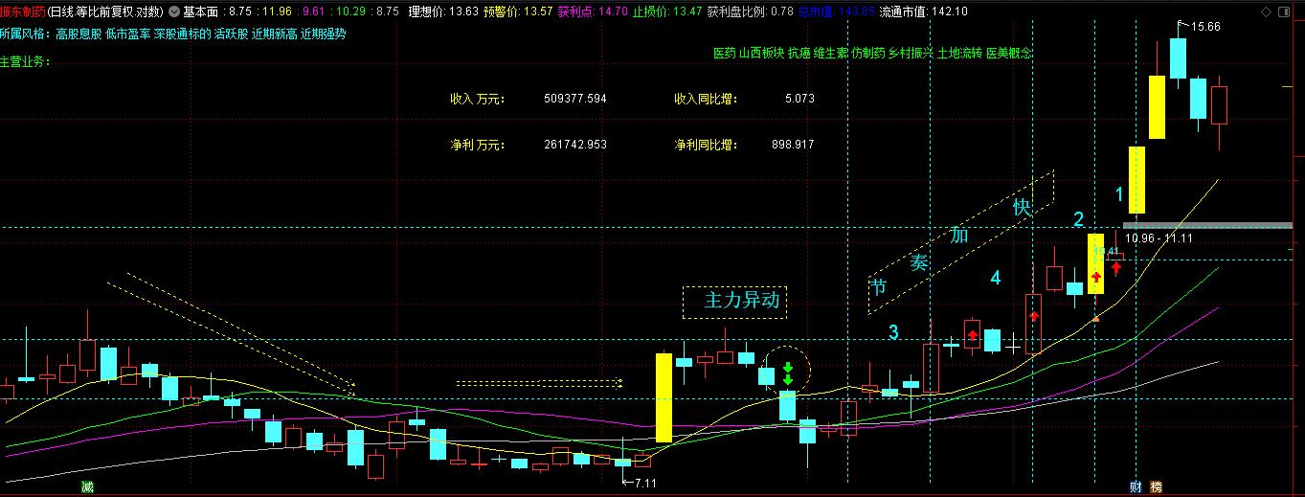
Task: Click the 土地流转 concept tag
Action: click(x=960, y=54)
